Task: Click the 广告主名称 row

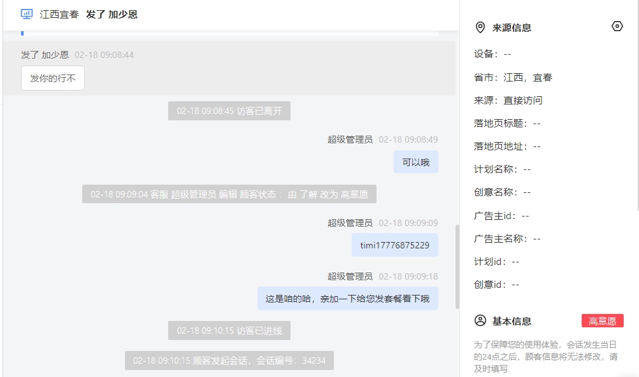Action: point(507,238)
